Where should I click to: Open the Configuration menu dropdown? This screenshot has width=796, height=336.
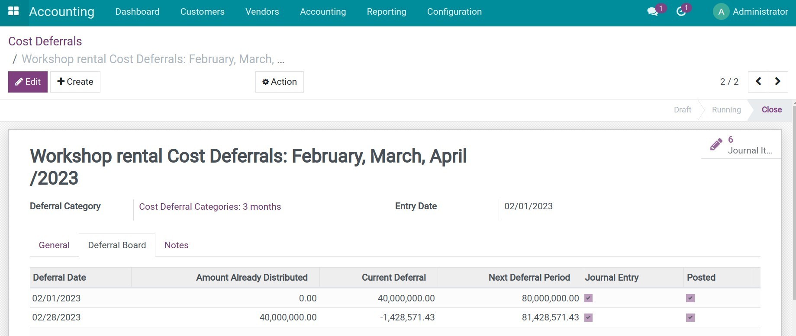tap(454, 12)
